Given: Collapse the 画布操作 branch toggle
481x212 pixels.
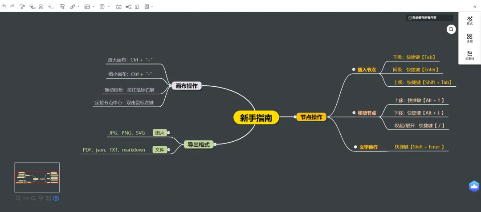Looking at the screenshot, I should 171,86.
